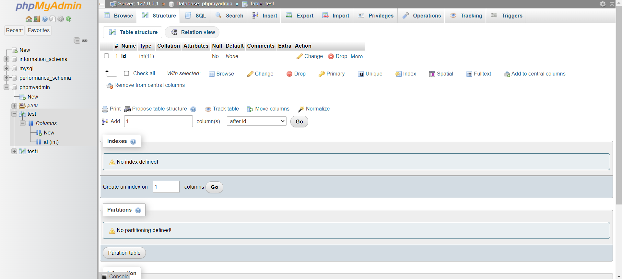Open the MySQL documentation pages icon
This screenshot has height=279, width=622.
53,19
